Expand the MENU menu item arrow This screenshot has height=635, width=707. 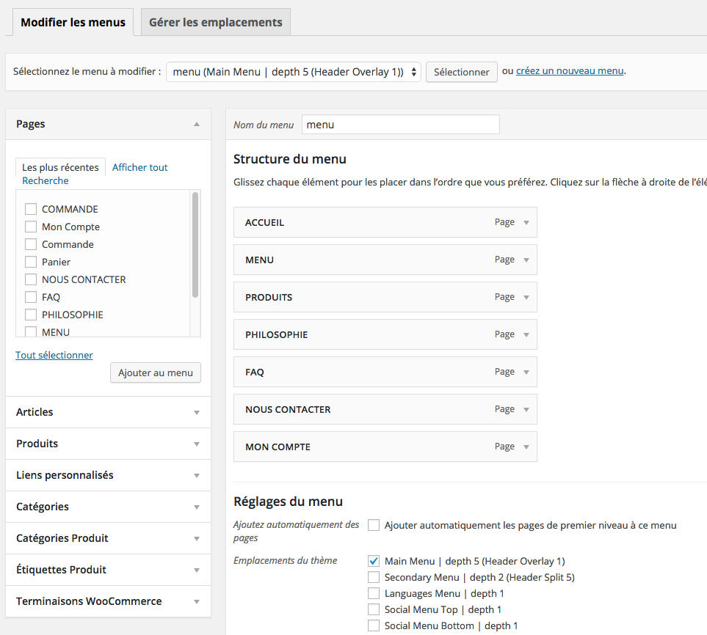[x=526, y=260]
